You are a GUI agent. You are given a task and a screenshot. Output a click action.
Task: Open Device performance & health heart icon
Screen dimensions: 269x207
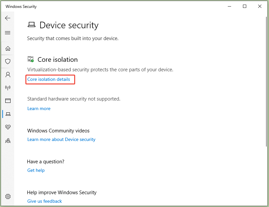[x=8, y=127]
